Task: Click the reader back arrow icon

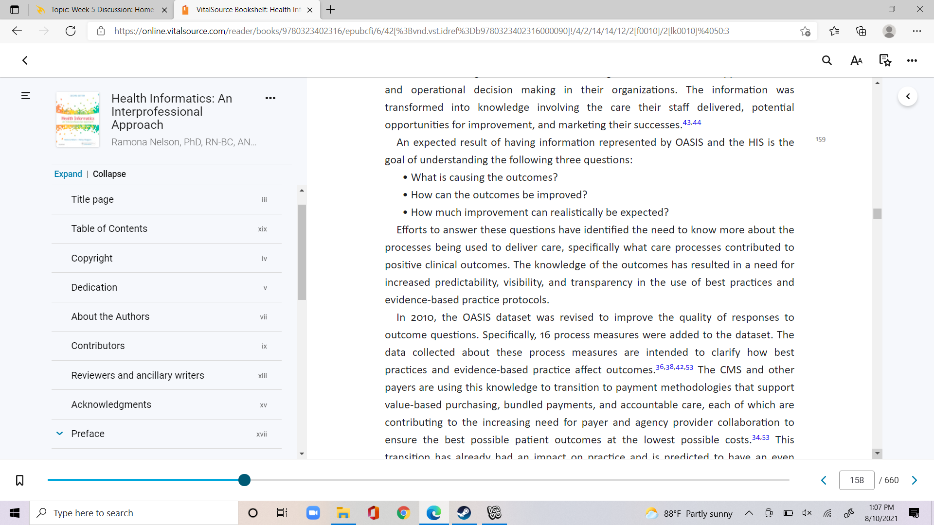Action: tap(25, 60)
